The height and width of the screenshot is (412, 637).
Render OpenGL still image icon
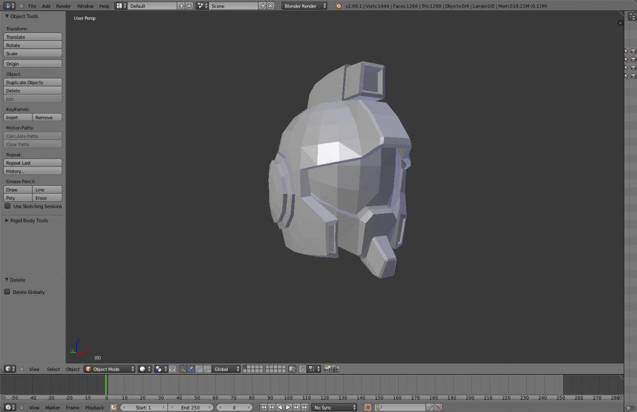coord(327,369)
